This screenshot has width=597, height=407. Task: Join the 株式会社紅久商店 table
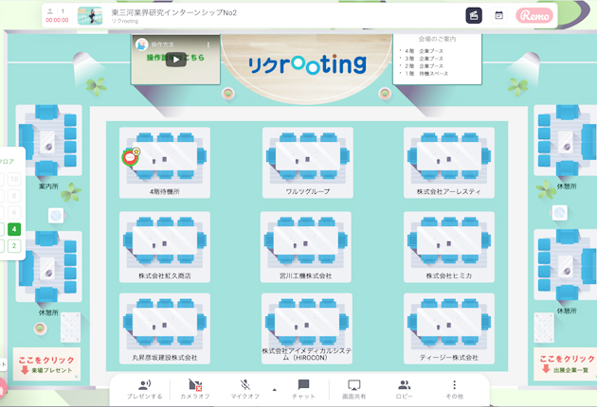tap(165, 247)
